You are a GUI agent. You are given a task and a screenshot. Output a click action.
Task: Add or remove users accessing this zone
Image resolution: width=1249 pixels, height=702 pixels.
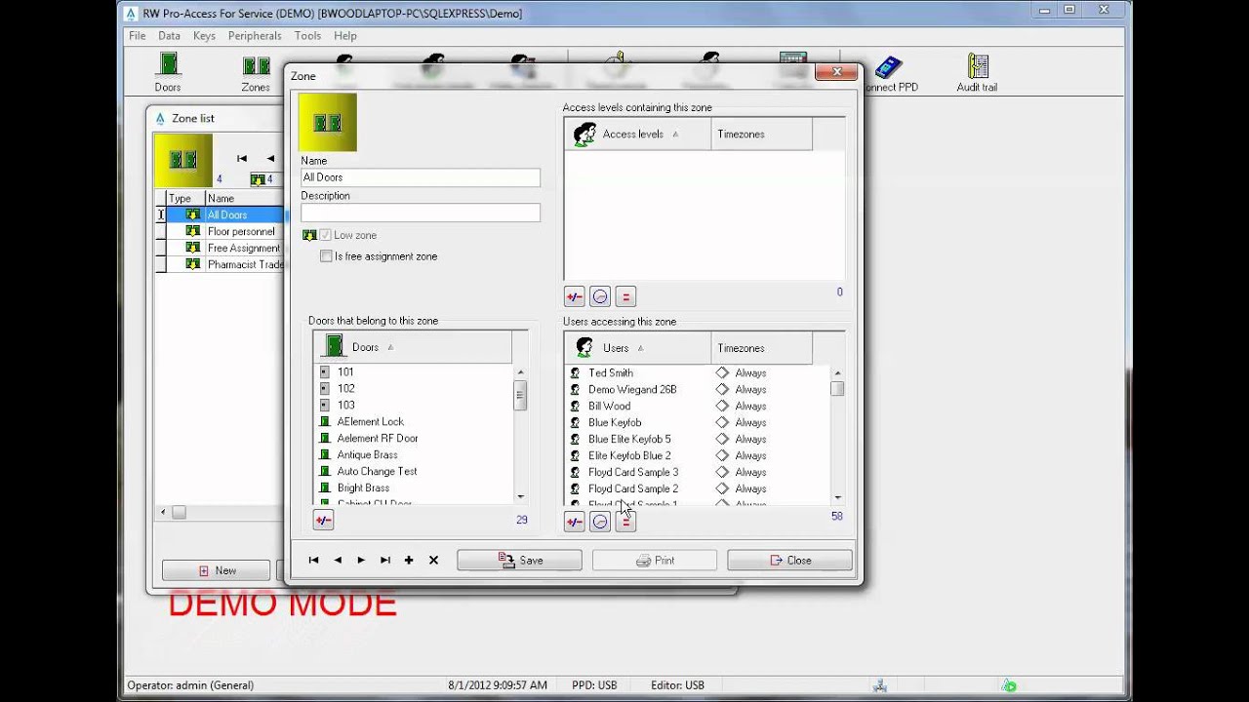coord(574,522)
